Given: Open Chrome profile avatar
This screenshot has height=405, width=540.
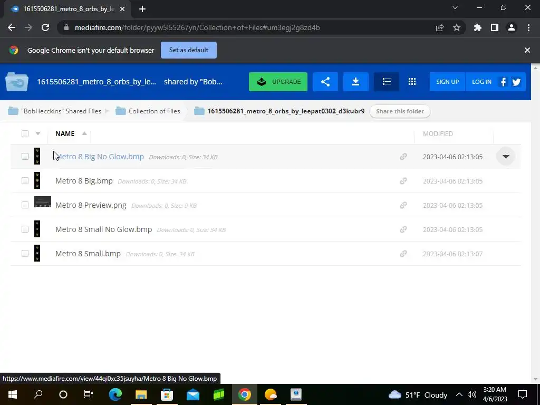Looking at the screenshot, I should (512, 27).
